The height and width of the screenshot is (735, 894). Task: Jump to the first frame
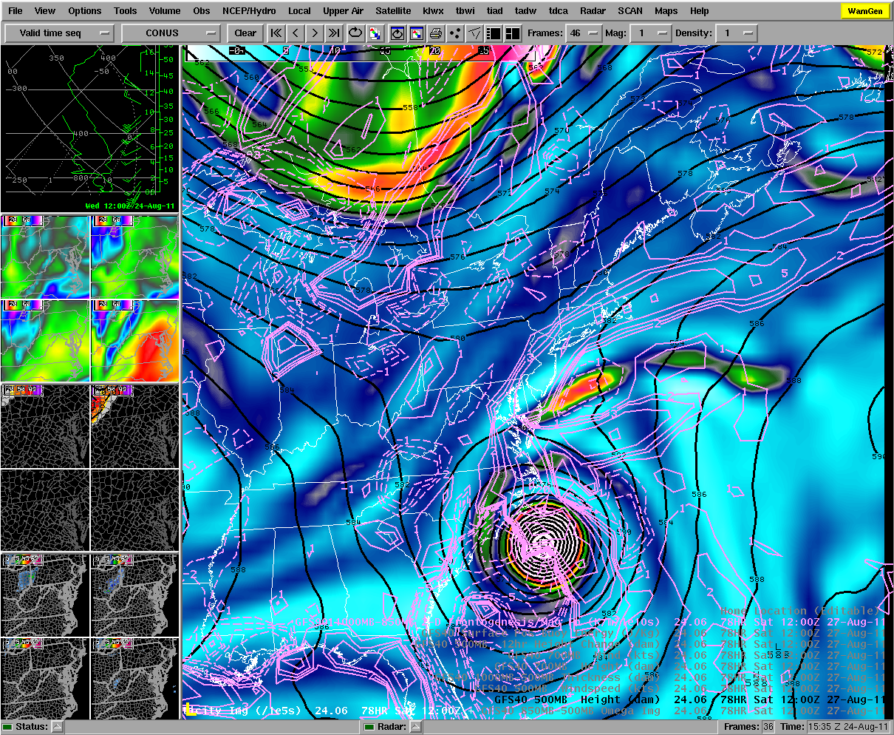coord(276,33)
